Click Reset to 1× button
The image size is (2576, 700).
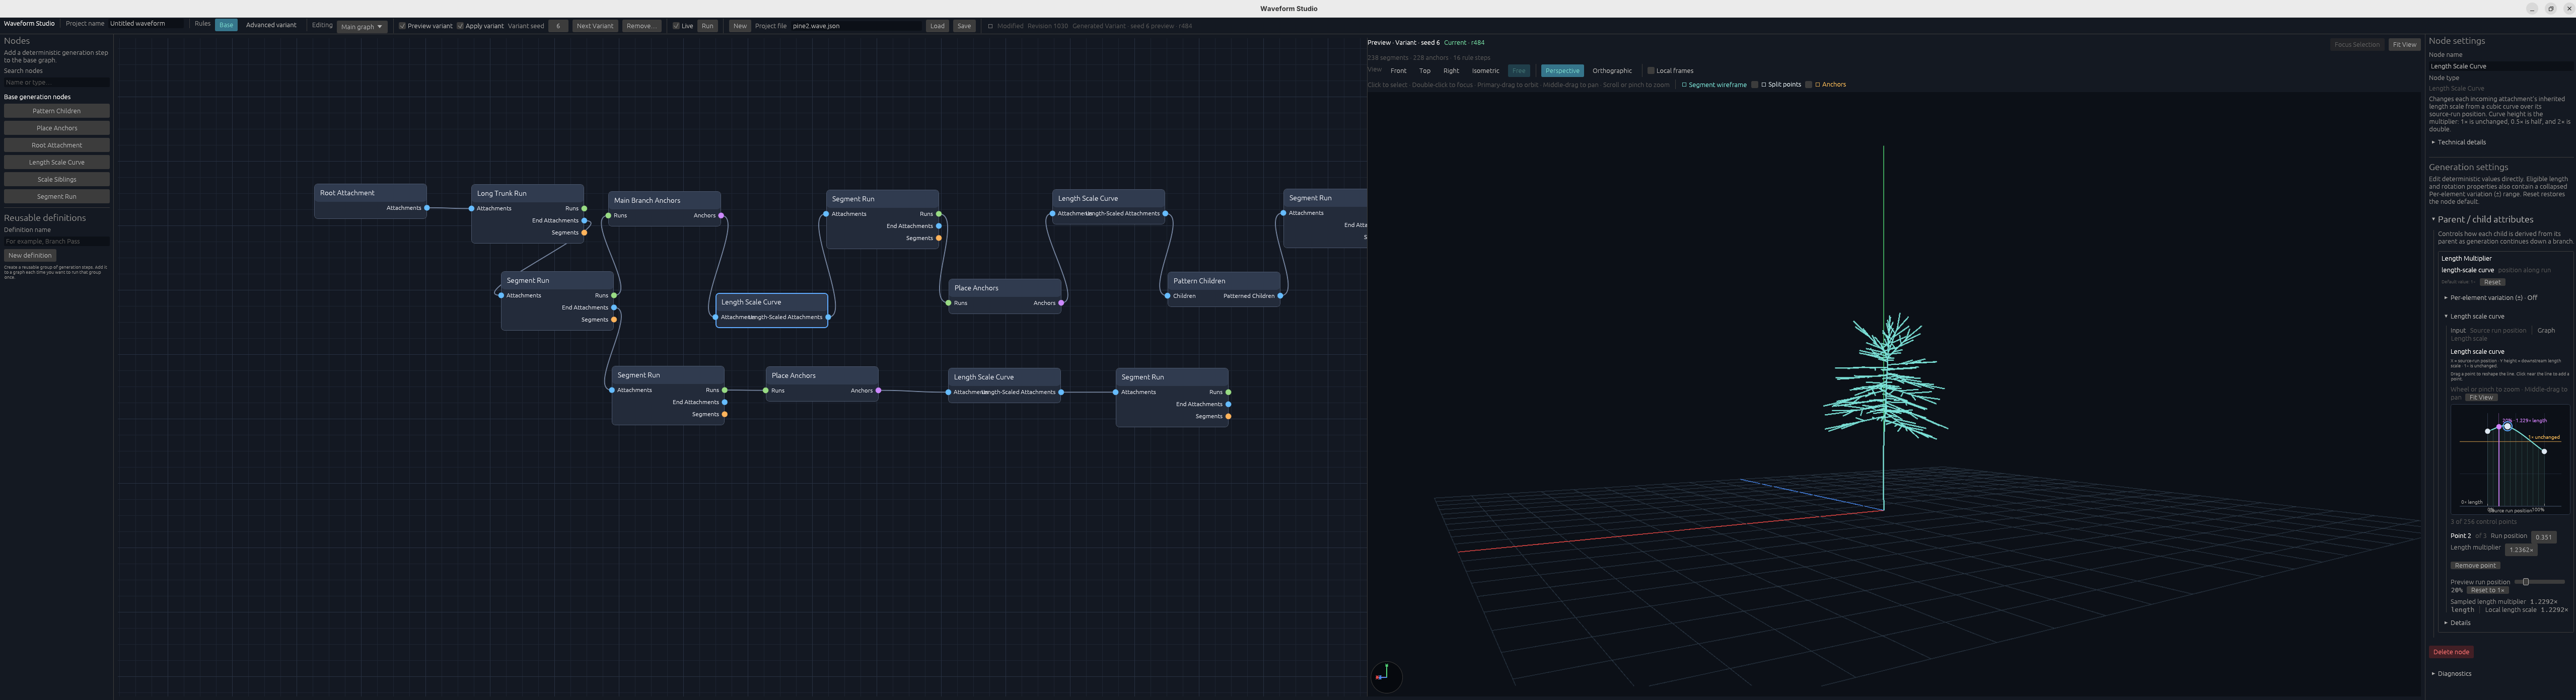(2487, 591)
